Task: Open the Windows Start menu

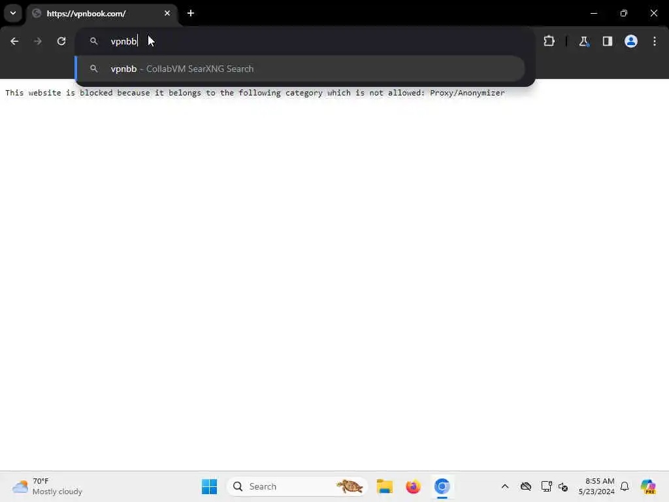Action: click(210, 486)
